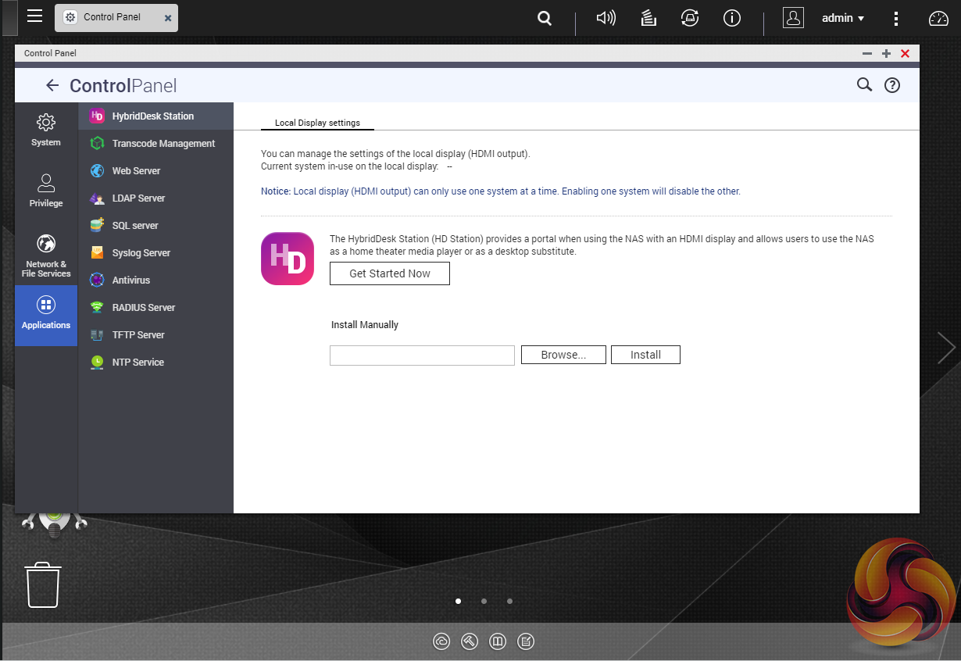Image resolution: width=961 pixels, height=661 pixels.
Task: Open Control Panel help question icon
Action: click(x=892, y=85)
